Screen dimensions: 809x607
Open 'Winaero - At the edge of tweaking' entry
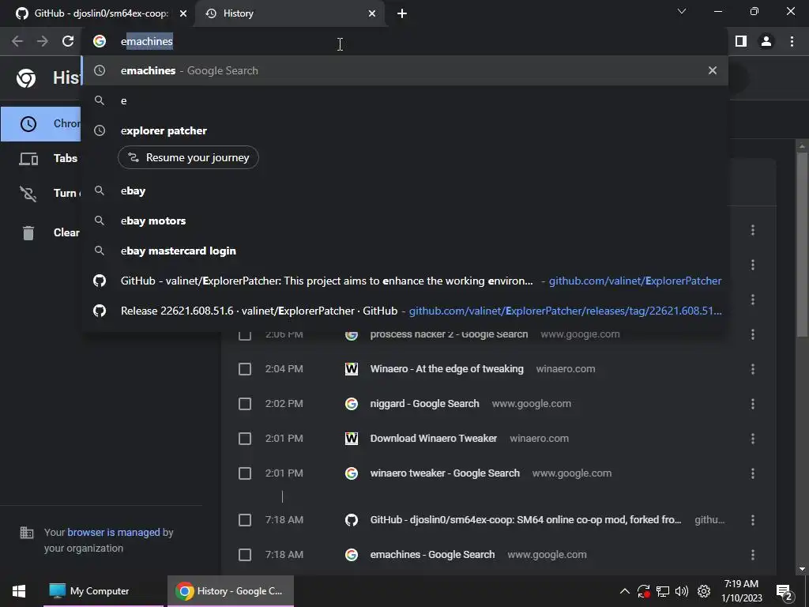[447, 369]
